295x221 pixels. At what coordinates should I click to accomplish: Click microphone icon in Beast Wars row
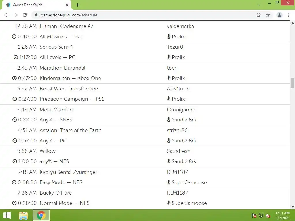coord(169,99)
